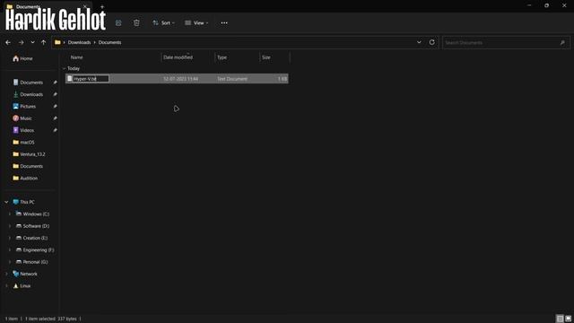This screenshot has height=323, width=574.
Task: Go up one folder level arrow
Action: [x=44, y=42]
